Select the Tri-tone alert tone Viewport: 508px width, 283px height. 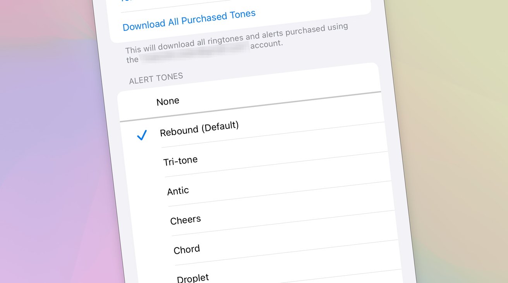point(180,161)
